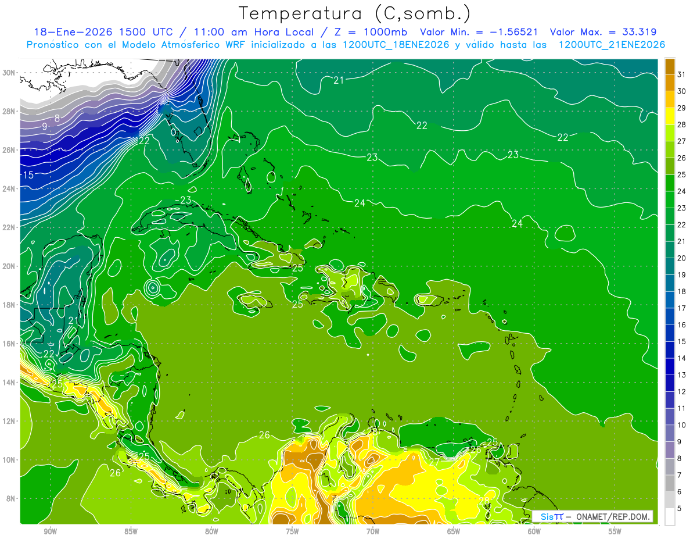The width and height of the screenshot is (697, 539).
Task: Click the 24 label on the color scale
Action: point(682,191)
